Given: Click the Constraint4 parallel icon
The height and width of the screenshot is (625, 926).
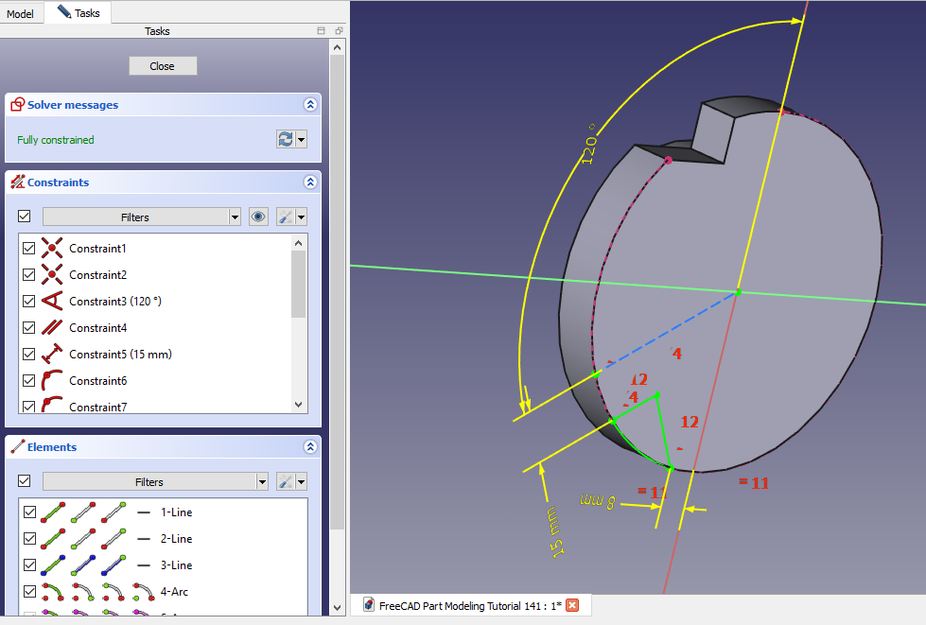Looking at the screenshot, I should pos(52,327).
